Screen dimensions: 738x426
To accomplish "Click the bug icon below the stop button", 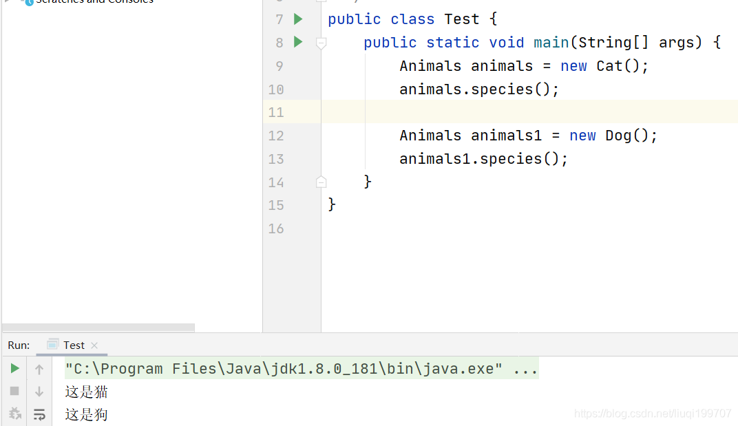I will click(15, 414).
